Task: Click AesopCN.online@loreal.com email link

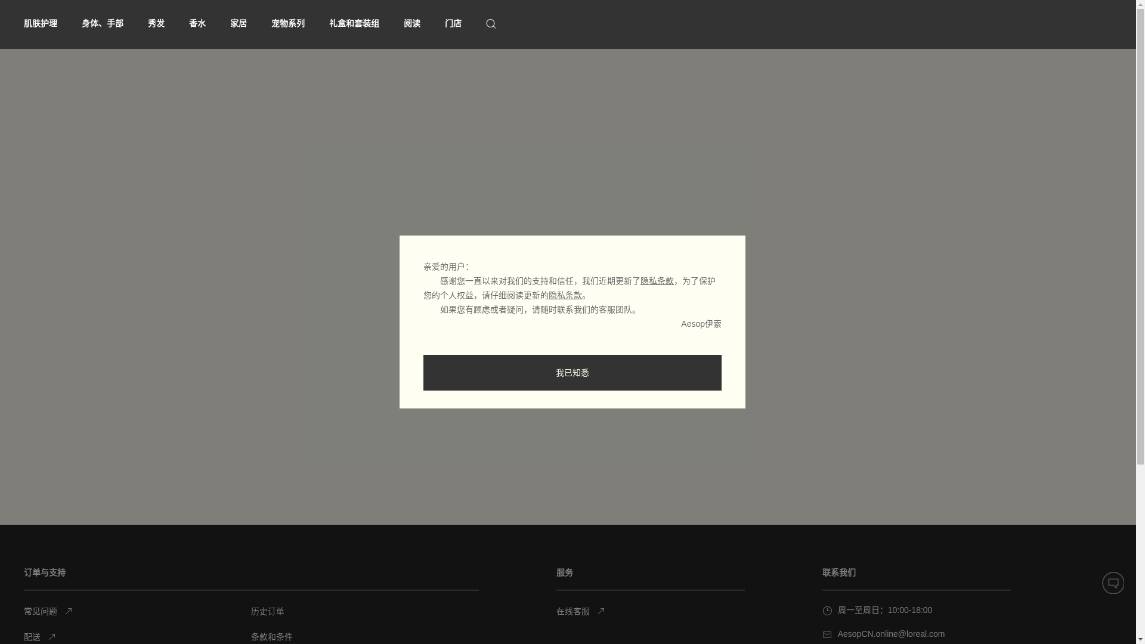Action: pos(891,634)
